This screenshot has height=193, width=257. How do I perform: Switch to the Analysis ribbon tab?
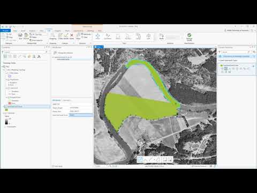click(x=32, y=31)
